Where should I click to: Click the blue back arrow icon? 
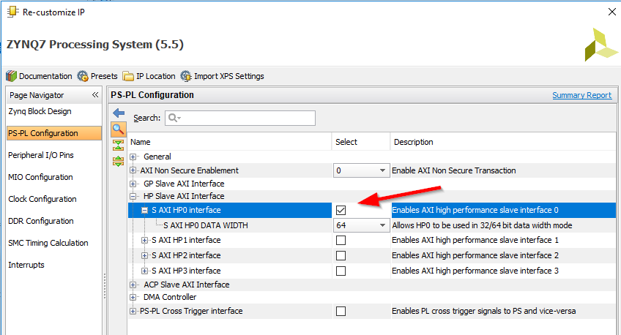click(x=119, y=113)
